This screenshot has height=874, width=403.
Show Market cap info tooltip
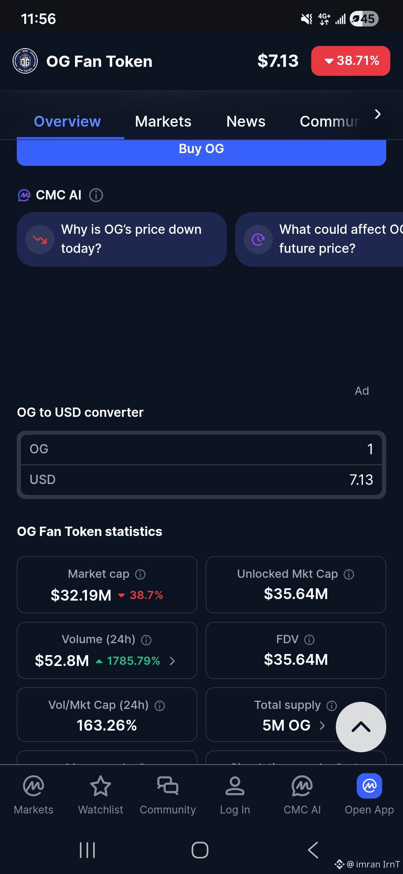[x=140, y=574]
